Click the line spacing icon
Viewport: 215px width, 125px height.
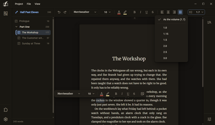click(191, 12)
